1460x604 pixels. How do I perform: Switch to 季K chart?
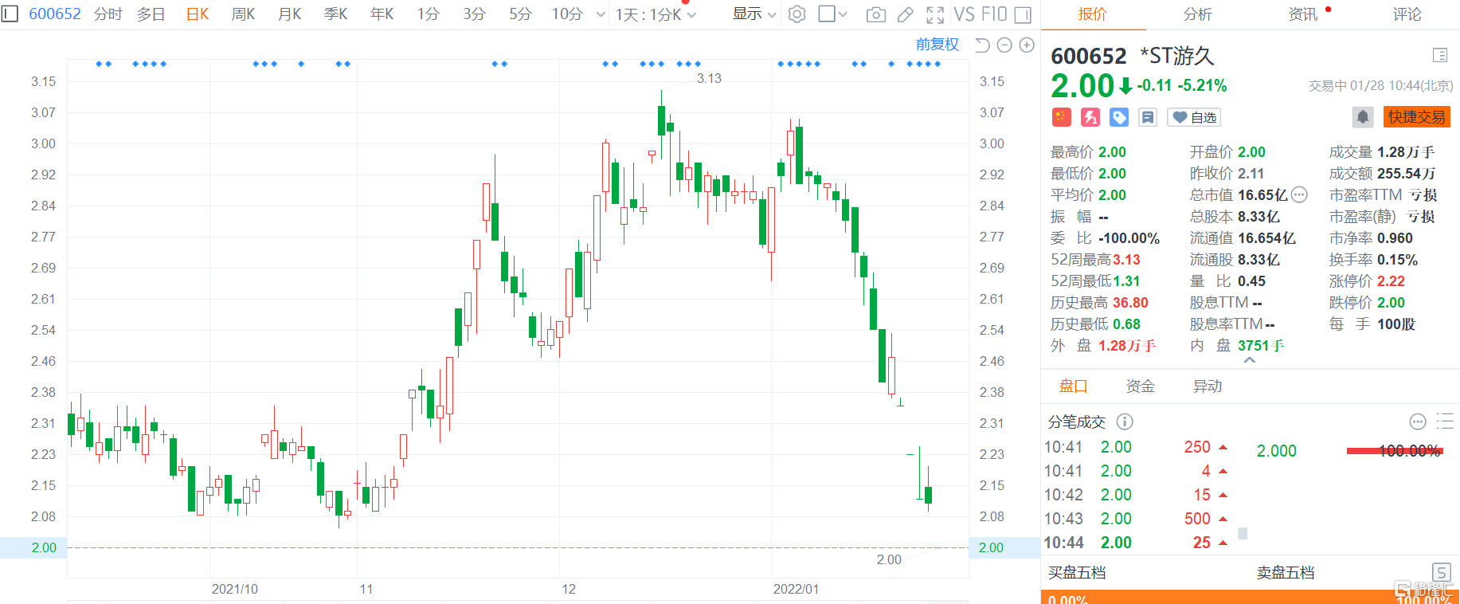tap(335, 14)
